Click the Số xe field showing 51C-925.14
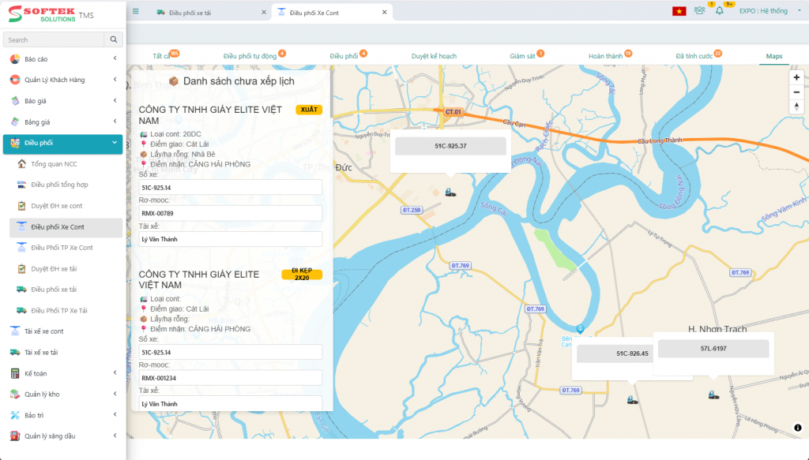Image resolution: width=809 pixels, height=460 pixels. [x=231, y=187]
